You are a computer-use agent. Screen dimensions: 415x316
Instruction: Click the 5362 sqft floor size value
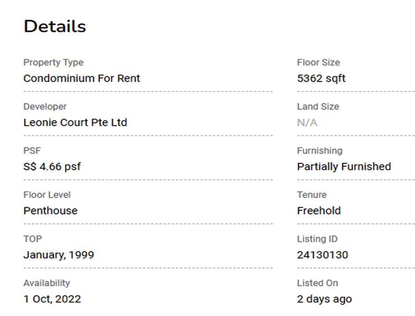coord(321,78)
